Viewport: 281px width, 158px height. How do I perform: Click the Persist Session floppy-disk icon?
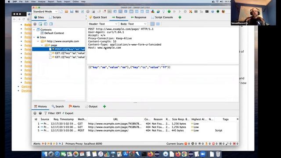coord(72,11)
